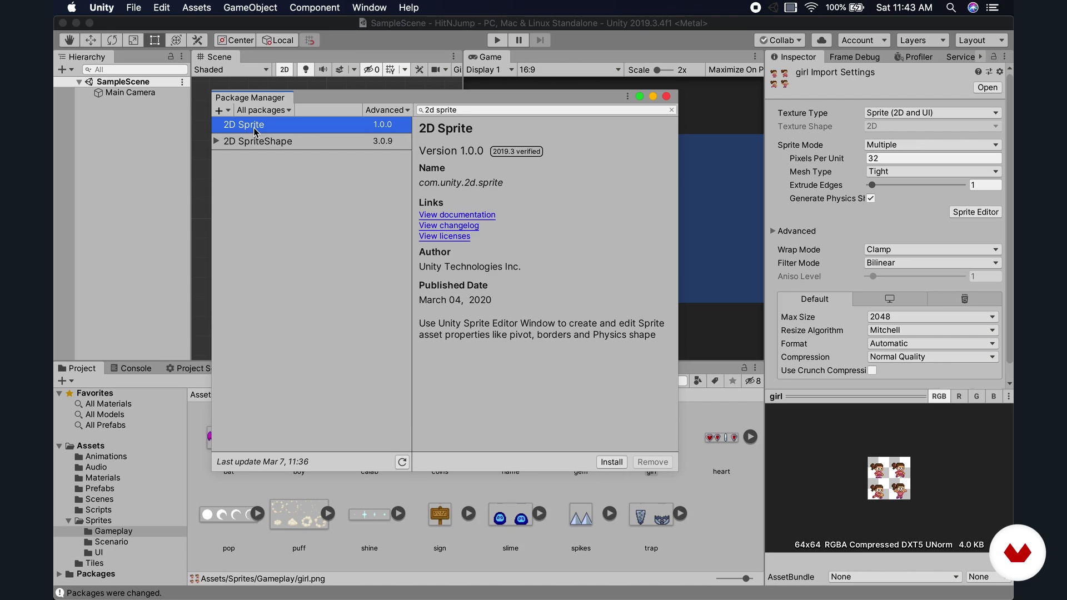Viewport: 1067px width, 600px height.
Task: Select Scenario folder in Project tree
Action: [x=111, y=542]
